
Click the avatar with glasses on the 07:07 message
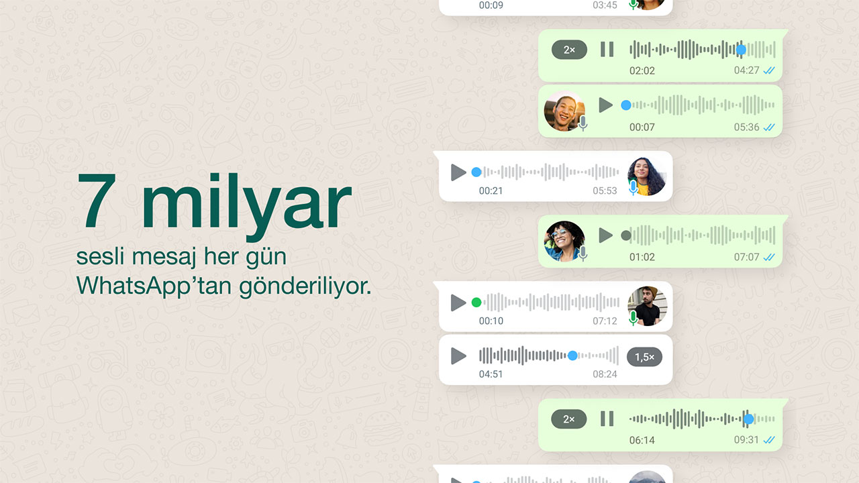pos(564,241)
